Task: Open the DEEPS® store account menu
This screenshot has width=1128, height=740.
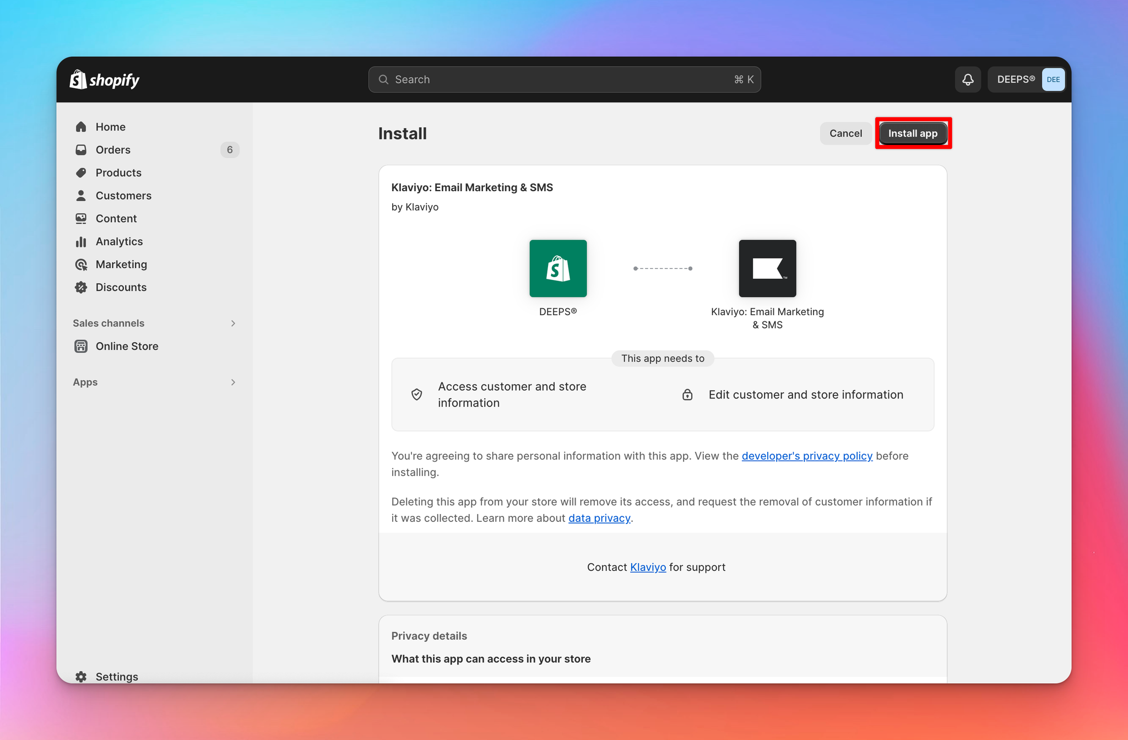Action: point(1027,80)
